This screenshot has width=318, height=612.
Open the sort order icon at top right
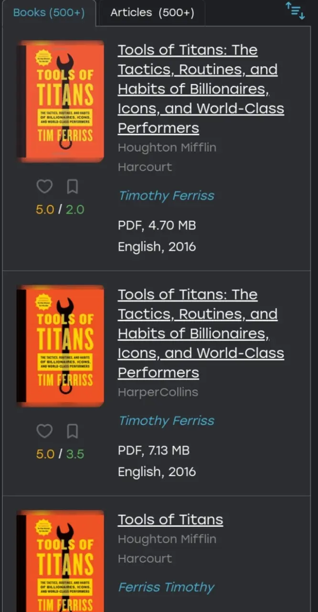pyautogui.click(x=295, y=11)
